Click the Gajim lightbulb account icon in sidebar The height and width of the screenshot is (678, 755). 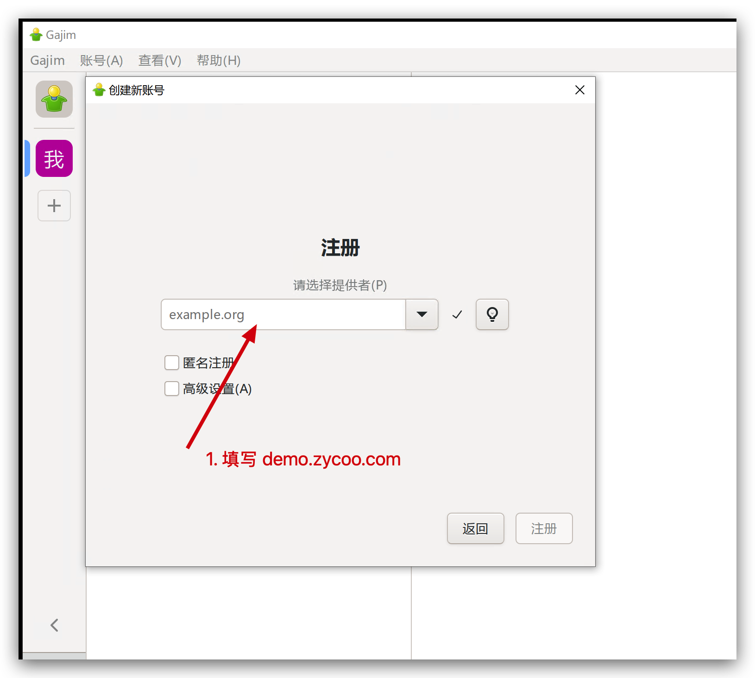click(54, 99)
